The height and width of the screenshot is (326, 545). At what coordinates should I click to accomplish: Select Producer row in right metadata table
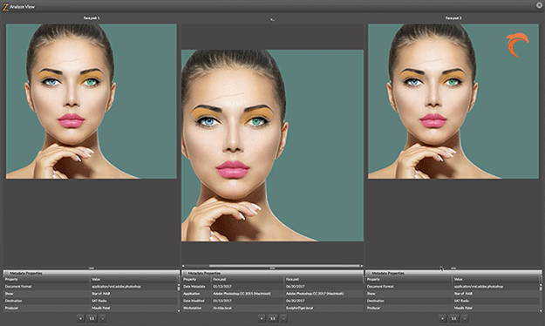(453, 308)
